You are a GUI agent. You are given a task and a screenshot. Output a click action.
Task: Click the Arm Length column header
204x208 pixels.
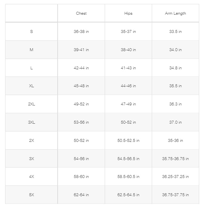click(x=175, y=13)
